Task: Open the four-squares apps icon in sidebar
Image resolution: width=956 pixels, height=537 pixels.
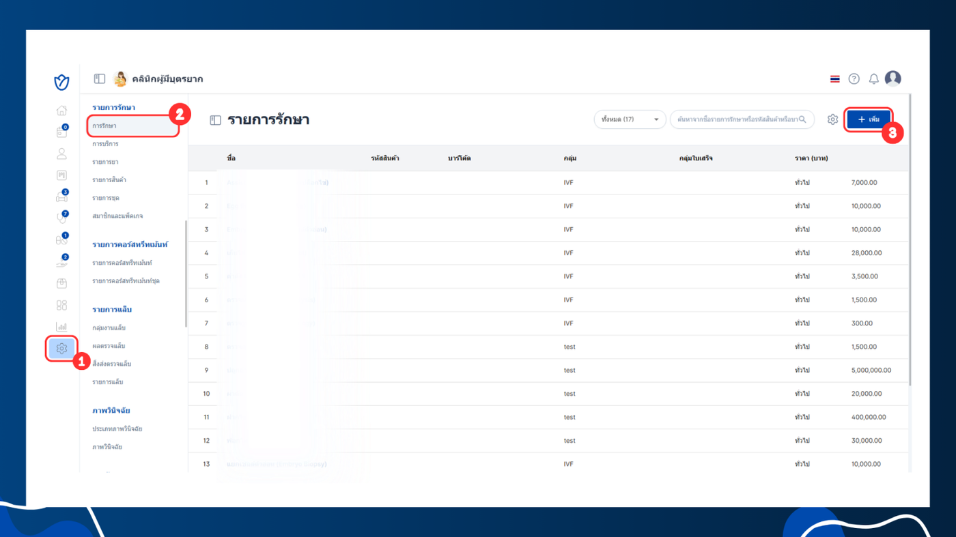Action: [61, 305]
